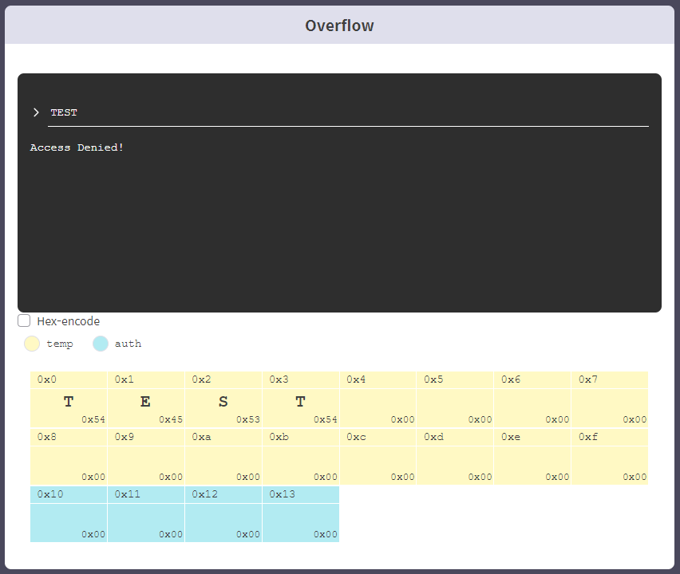Click the 0x9 address label
The image size is (680, 574).
(124, 437)
